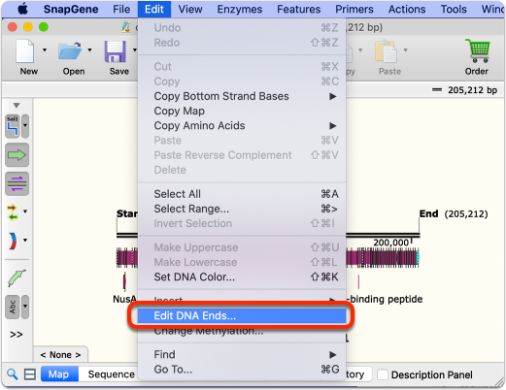The height and width of the screenshot is (390, 506).
Task: Click the >> more tools expander
Action: [17, 335]
